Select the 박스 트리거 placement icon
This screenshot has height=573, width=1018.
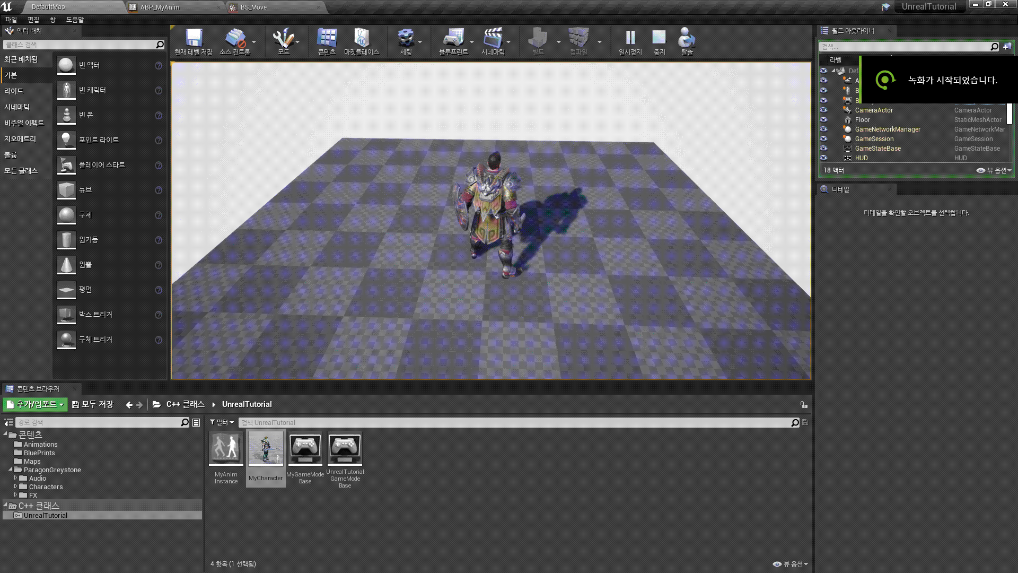(x=66, y=315)
